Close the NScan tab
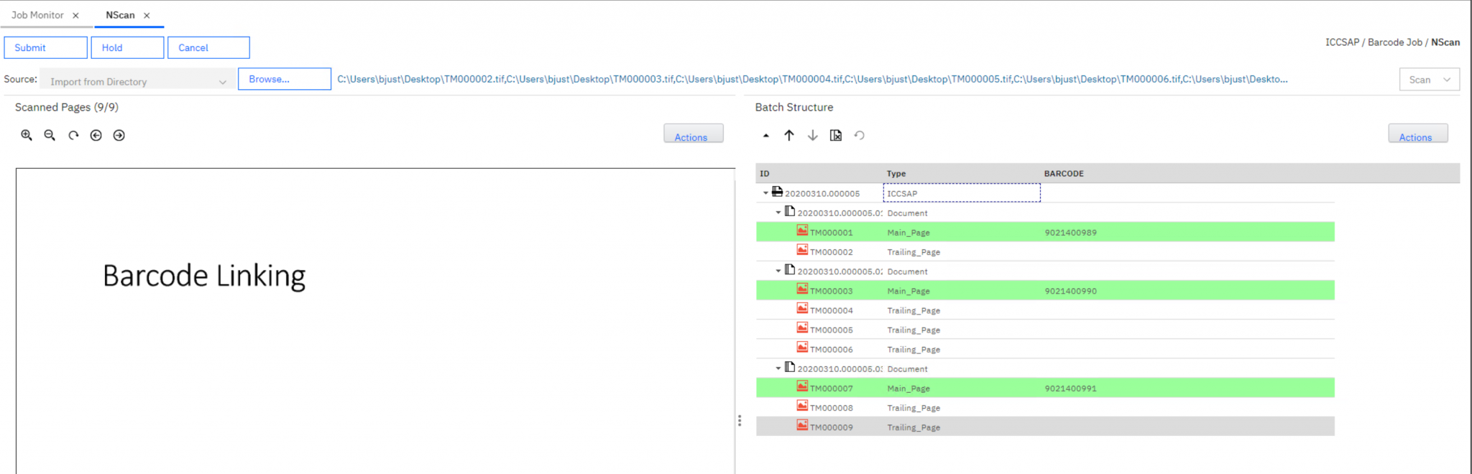This screenshot has height=474, width=1472. click(x=147, y=15)
